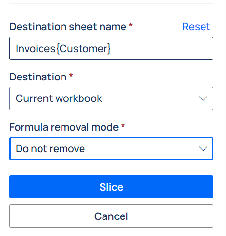This screenshot has width=226, height=236.
Task: Select the Current workbook value text
Action: tap(59, 98)
